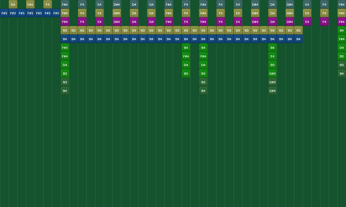Screen dimensions: 346x207
Task: Select the faded green F#4 note in the right column
Action: (x=341, y=39)
